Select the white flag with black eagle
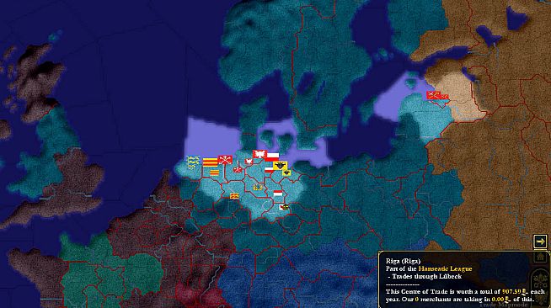 pos(284,207)
